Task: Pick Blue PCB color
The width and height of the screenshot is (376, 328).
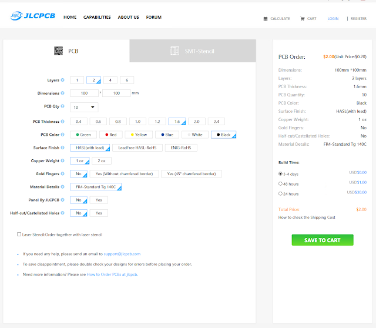Action: click(x=167, y=135)
